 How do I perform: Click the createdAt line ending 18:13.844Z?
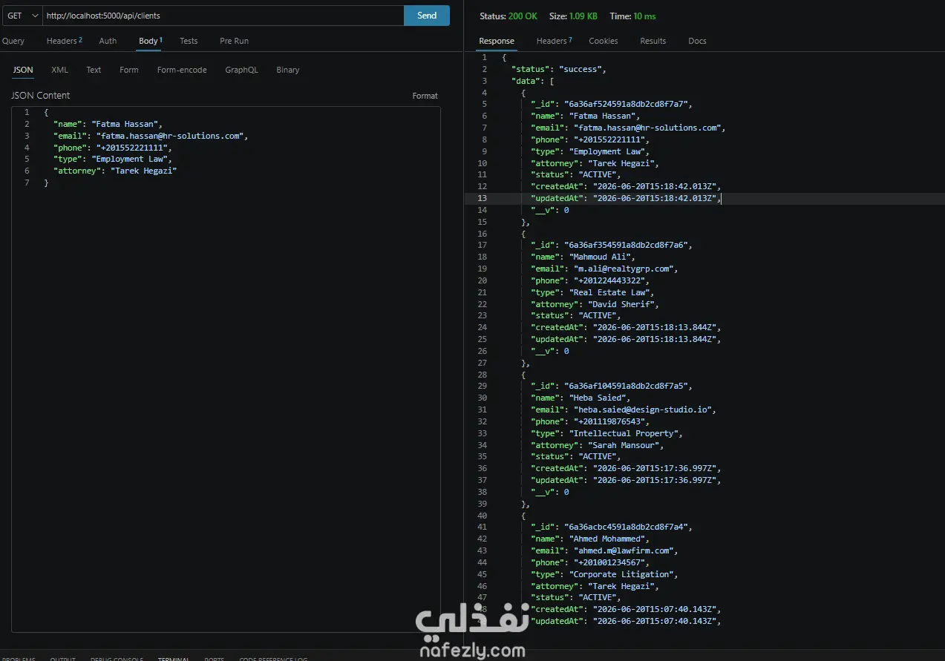click(626, 327)
